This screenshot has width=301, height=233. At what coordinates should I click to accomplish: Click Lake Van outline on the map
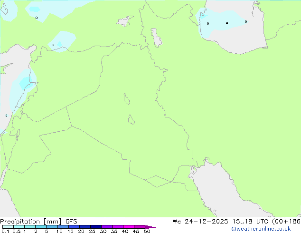point(125,21)
